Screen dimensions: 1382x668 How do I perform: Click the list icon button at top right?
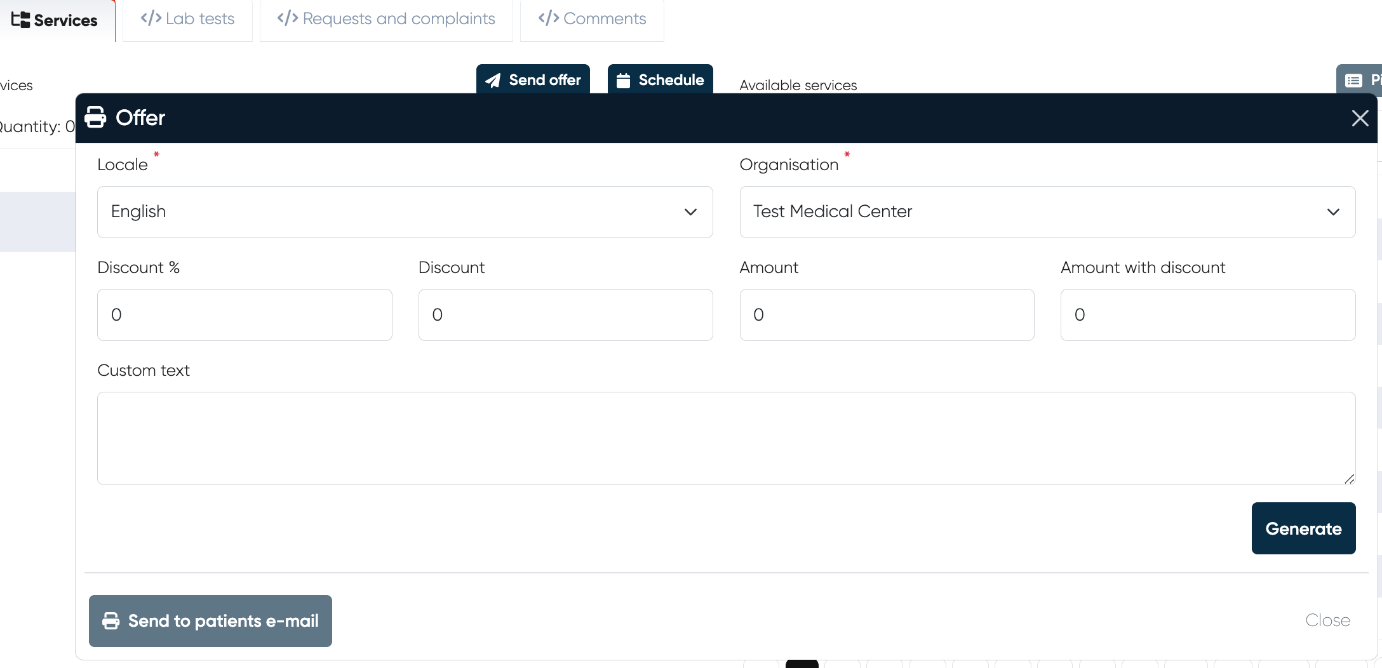click(x=1353, y=81)
